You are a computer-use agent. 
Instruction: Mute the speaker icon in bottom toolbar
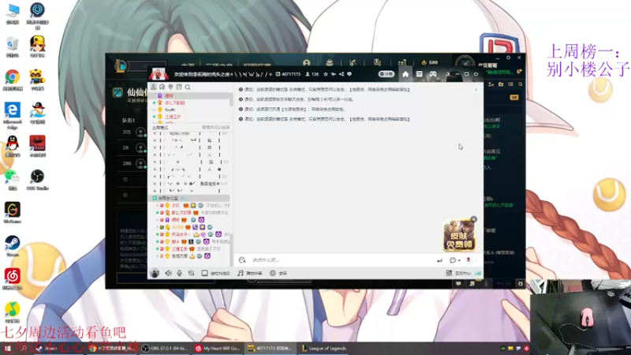click(168, 273)
